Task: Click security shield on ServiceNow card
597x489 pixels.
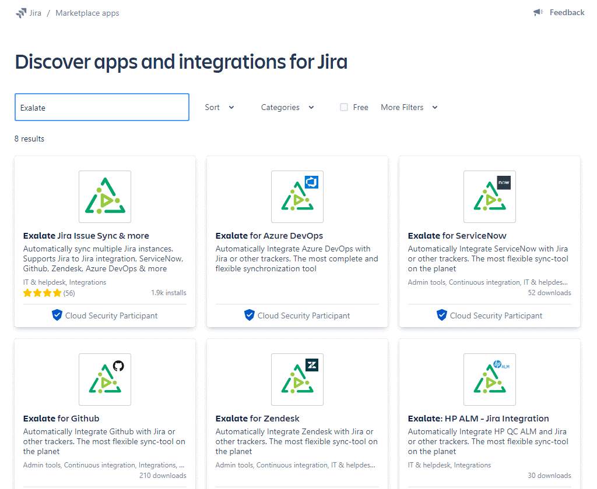Action: click(x=442, y=315)
